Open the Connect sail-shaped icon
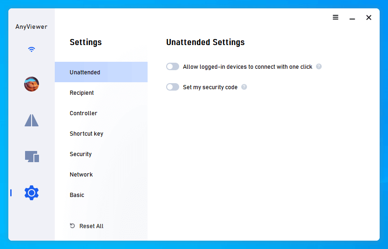The width and height of the screenshot is (388, 249). (32, 120)
